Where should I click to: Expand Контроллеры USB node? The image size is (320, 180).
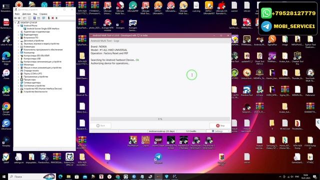[x=18, y=58]
